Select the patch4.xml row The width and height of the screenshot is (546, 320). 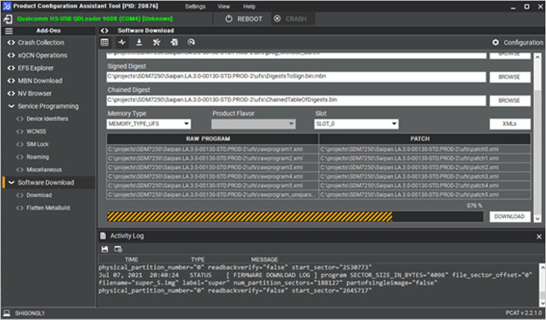click(425, 186)
